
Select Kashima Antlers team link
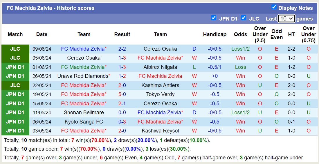coord(160,85)
